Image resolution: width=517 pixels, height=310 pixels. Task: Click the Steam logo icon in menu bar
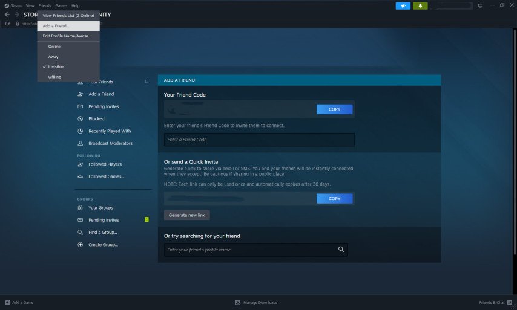[7, 5]
